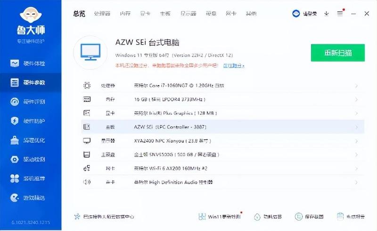Switch to the 内存 tab
The height and width of the screenshot is (231, 377).
(x=125, y=14)
